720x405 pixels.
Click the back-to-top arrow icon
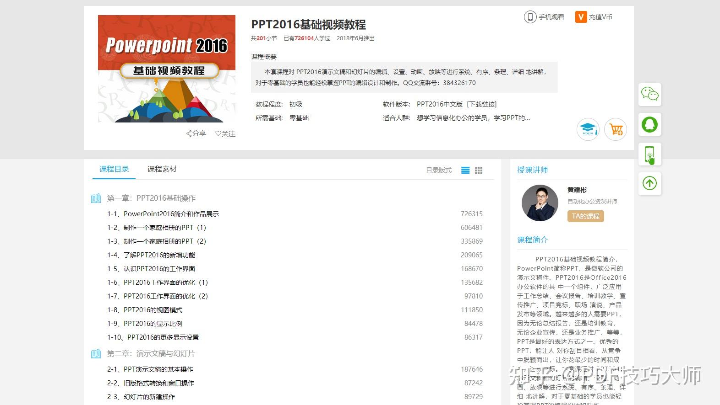click(x=649, y=183)
